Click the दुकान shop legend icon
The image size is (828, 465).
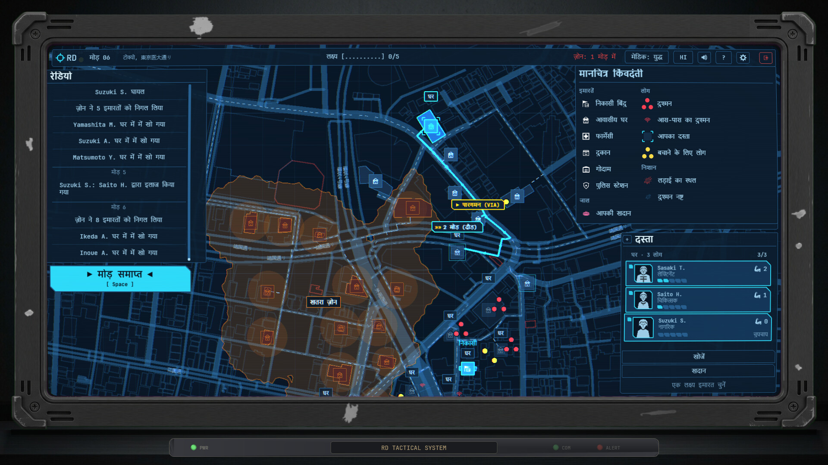coord(586,153)
